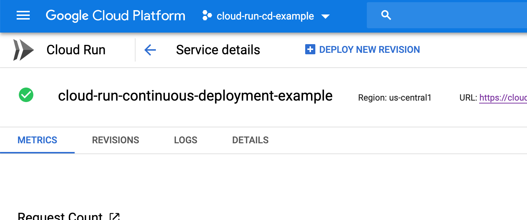Click the Region: us-central1 label

395,98
